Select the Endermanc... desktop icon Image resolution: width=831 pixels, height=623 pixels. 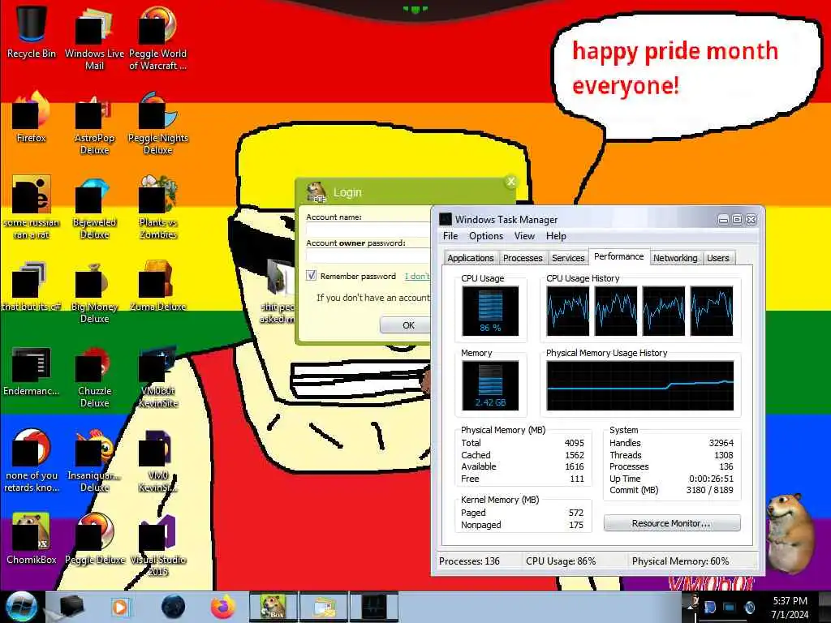[32, 371]
